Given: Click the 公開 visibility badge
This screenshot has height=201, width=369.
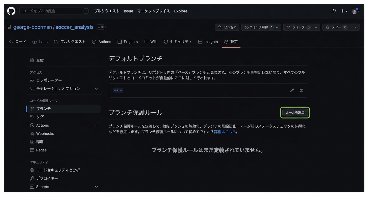Looking at the screenshot, I should click(x=101, y=27).
